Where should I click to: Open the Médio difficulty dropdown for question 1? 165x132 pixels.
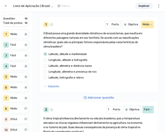(147, 24)
